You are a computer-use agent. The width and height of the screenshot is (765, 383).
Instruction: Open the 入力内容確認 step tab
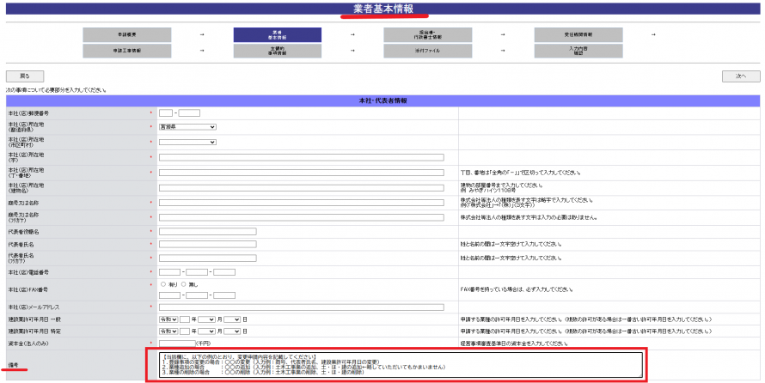tap(578, 51)
